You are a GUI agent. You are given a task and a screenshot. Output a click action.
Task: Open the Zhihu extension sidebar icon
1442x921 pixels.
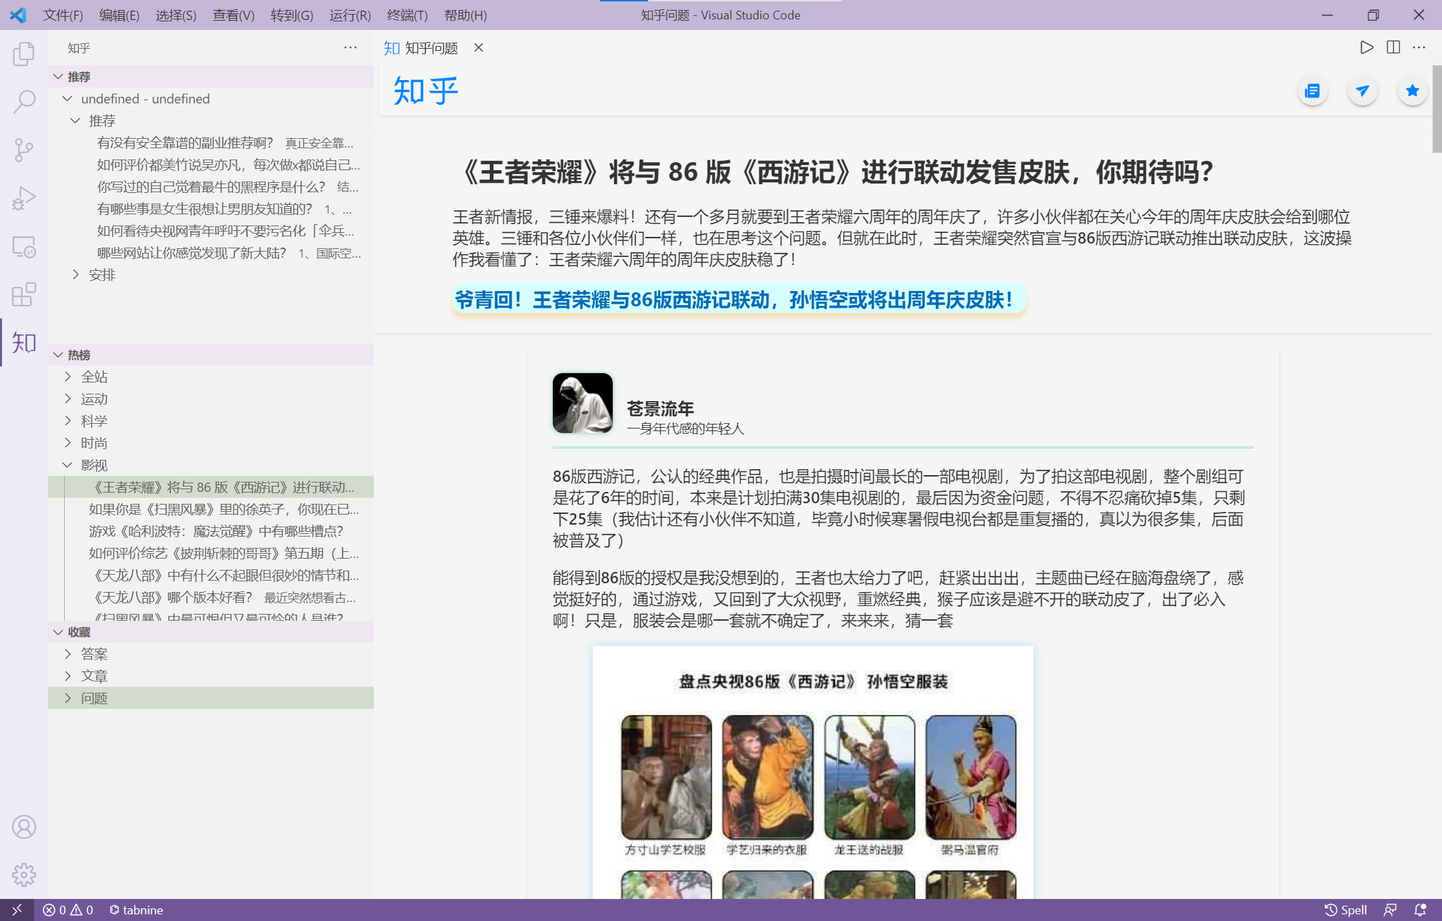(24, 342)
